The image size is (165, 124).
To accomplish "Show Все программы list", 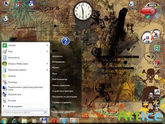I will click(x=15, y=106).
